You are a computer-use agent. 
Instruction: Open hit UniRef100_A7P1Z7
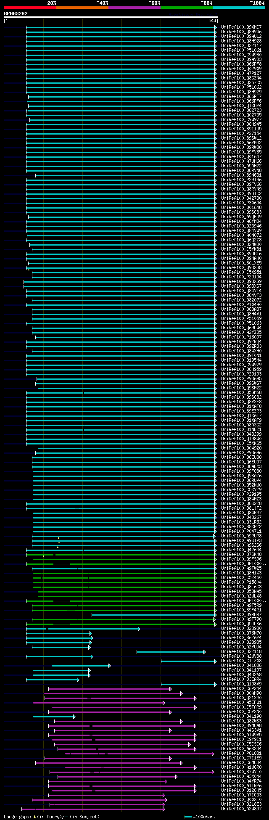[x=241, y=73]
